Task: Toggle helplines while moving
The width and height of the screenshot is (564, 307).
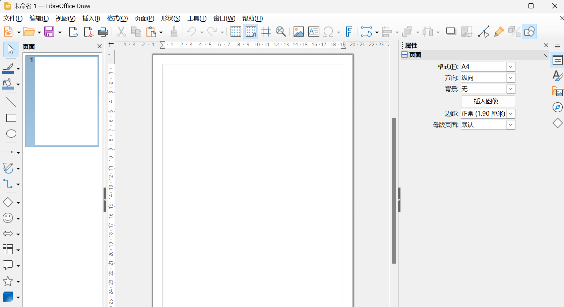Action: (266, 32)
